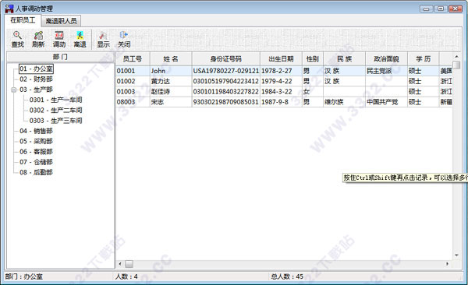The height and width of the screenshot is (285, 468).
Task: Click the 显示 display toolbar icon
Action: (x=103, y=39)
